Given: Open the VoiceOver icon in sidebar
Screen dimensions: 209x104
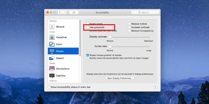Looking at the screenshot, I should [52, 37].
